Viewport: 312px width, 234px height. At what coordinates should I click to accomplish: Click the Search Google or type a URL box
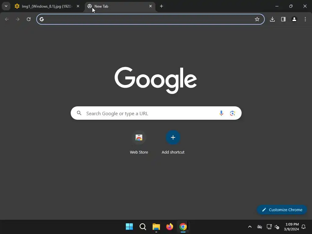coord(156,113)
